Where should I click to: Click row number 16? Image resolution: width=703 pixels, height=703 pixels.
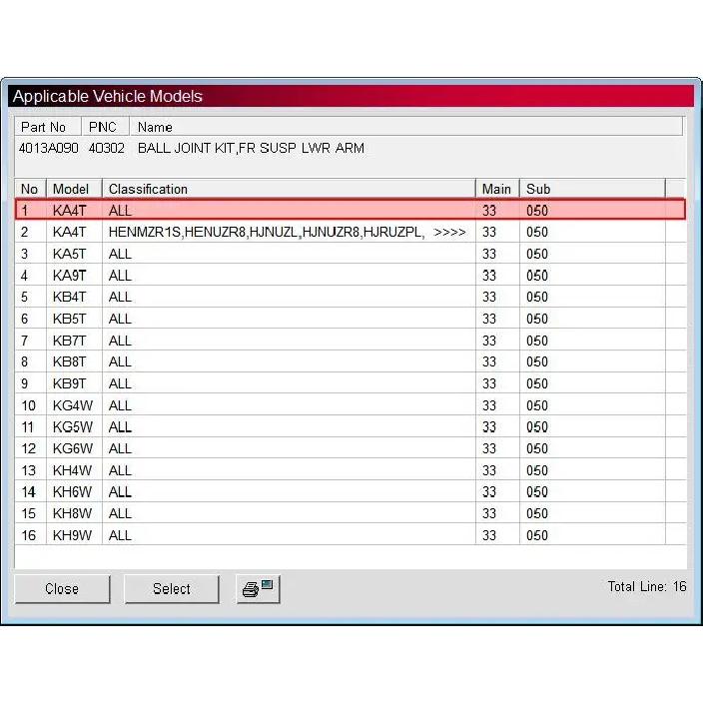[x=28, y=535]
